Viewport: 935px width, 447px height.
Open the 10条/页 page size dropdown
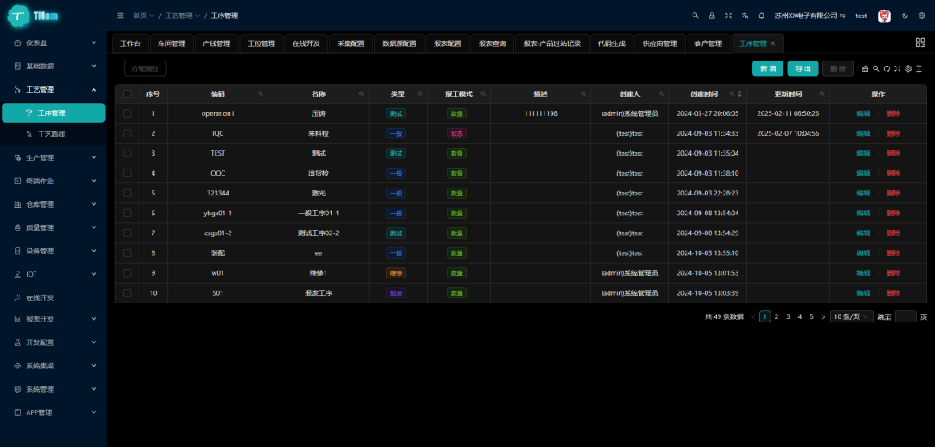click(x=852, y=316)
